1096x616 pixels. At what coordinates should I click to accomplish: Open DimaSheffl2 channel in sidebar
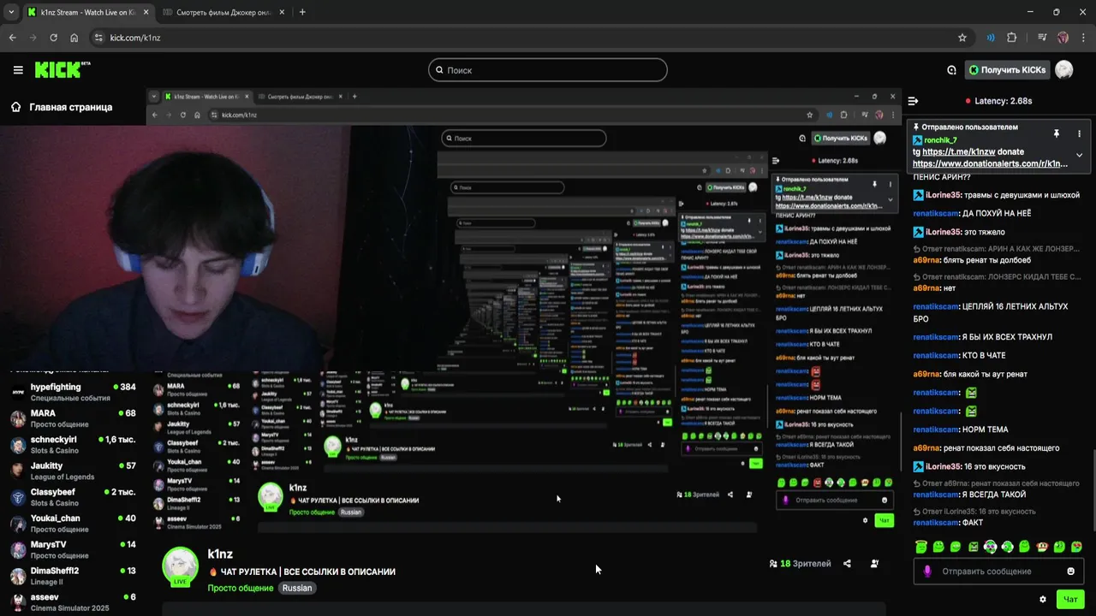(73, 576)
